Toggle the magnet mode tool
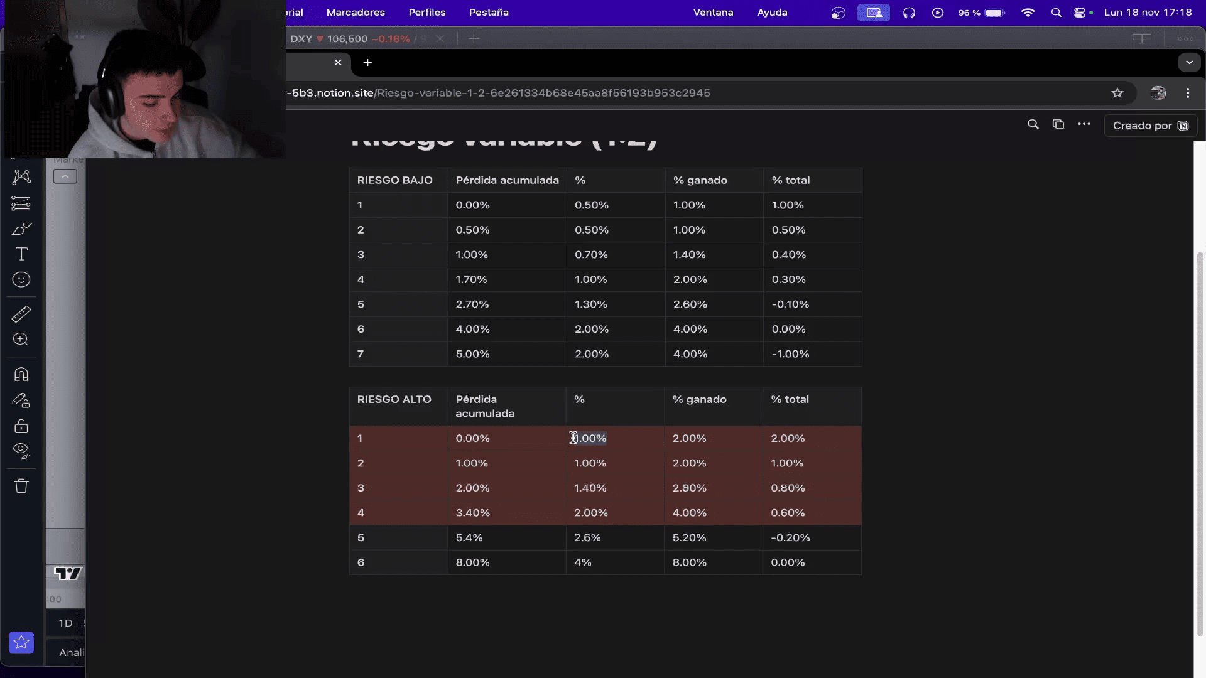Screen dimensions: 1206x678 [21, 375]
